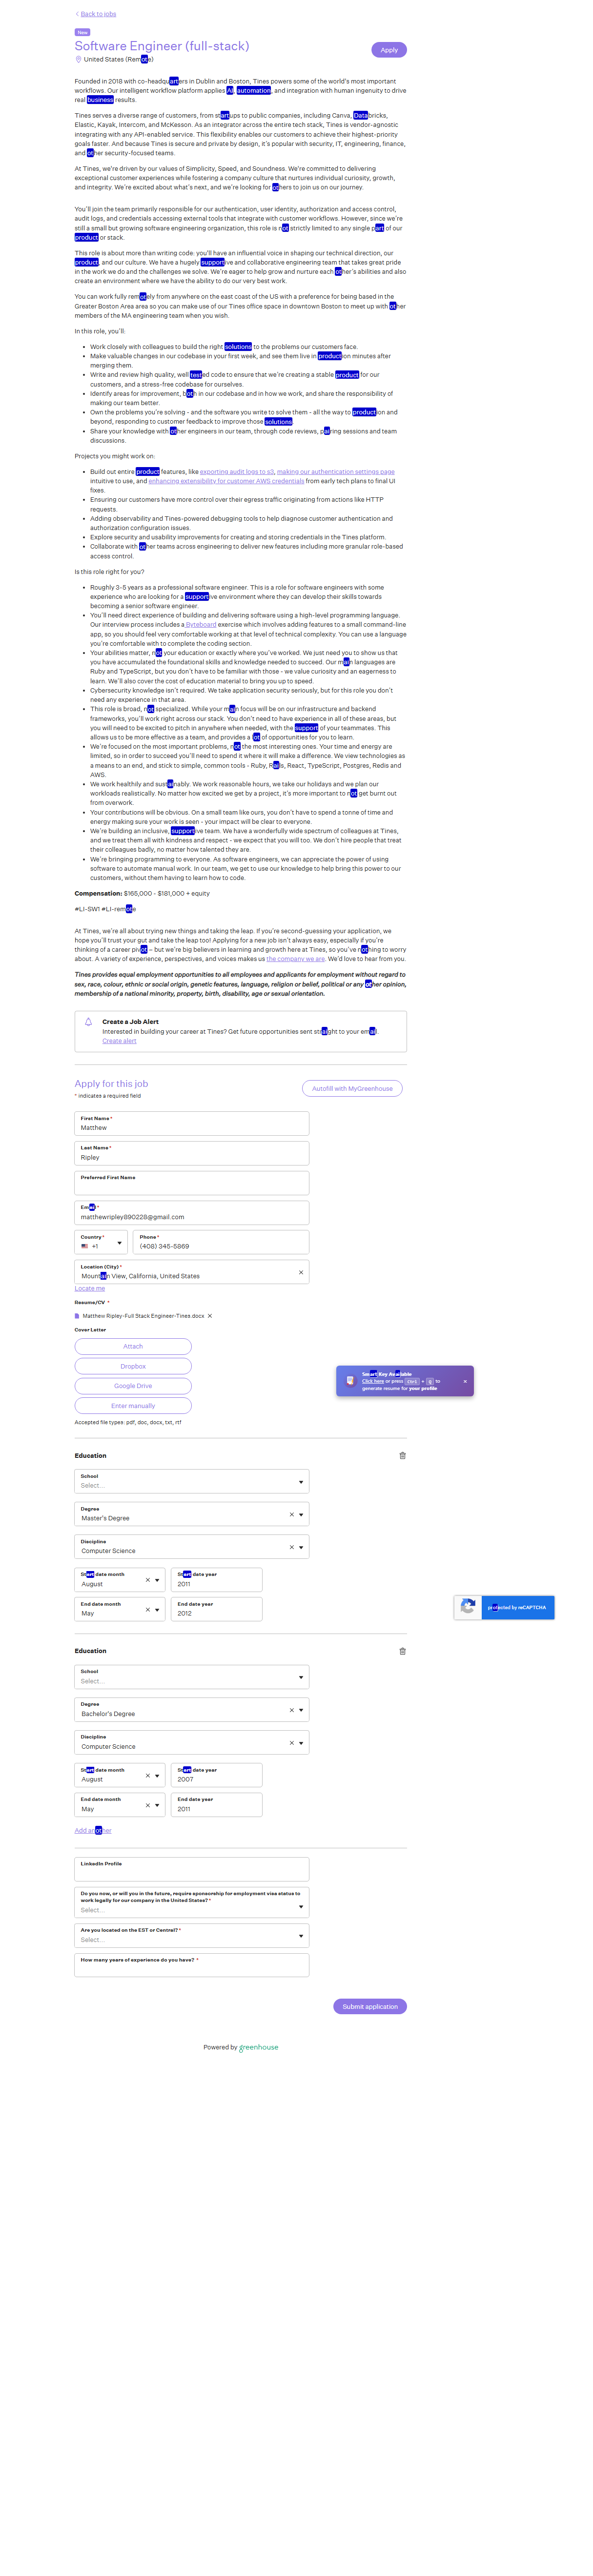Clear August start month in first Education
The width and height of the screenshot is (593, 2576).
click(x=147, y=1580)
